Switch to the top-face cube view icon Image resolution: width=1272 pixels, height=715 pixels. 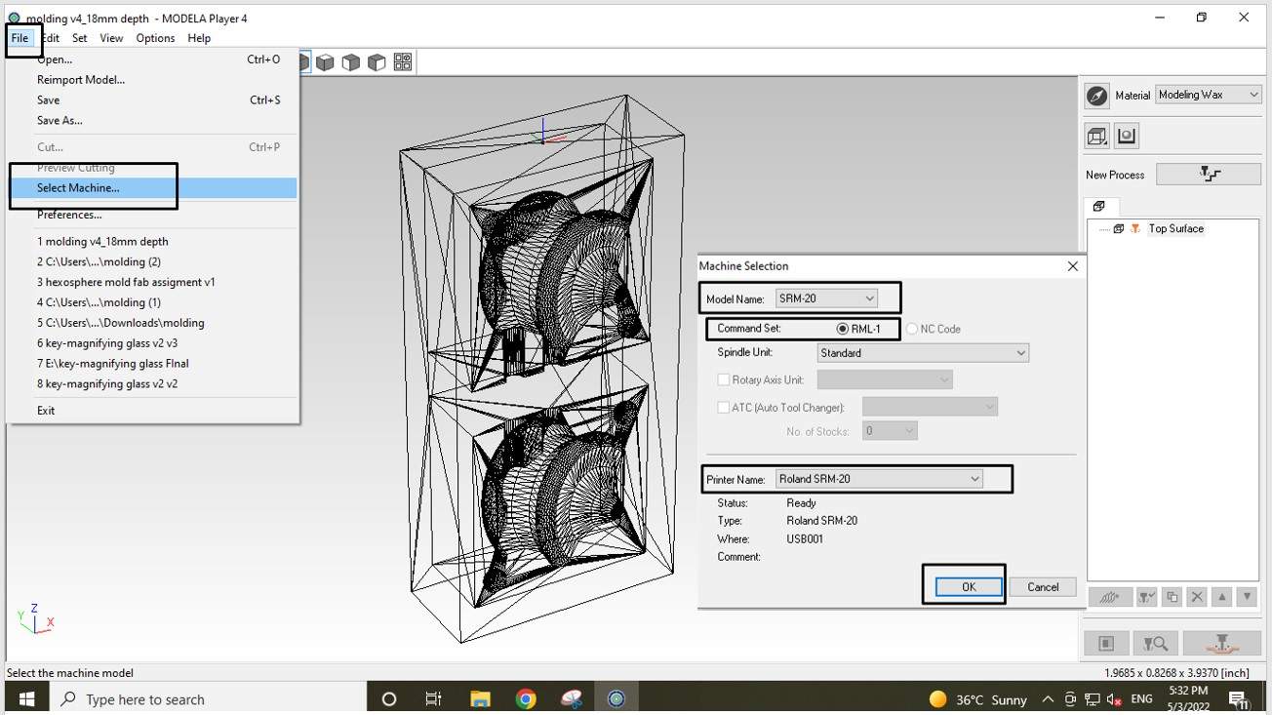tap(325, 62)
